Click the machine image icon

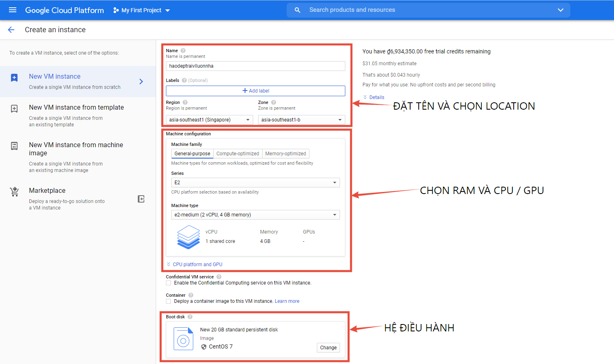tap(14, 146)
